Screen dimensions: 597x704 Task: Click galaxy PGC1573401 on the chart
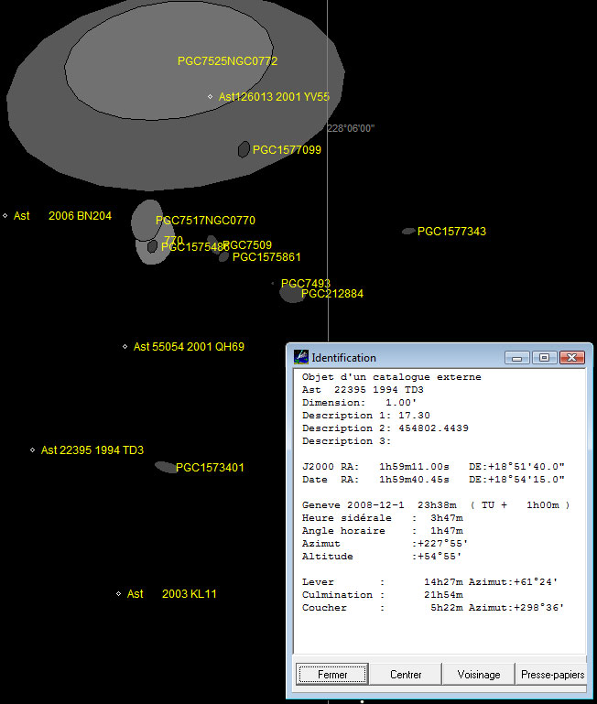pyautogui.click(x=166, y=467)
